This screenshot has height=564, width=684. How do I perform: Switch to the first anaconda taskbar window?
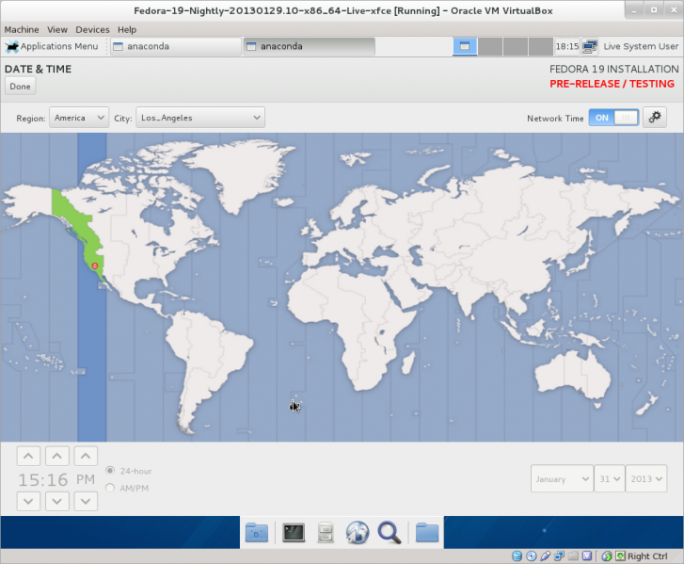[176, 46]
